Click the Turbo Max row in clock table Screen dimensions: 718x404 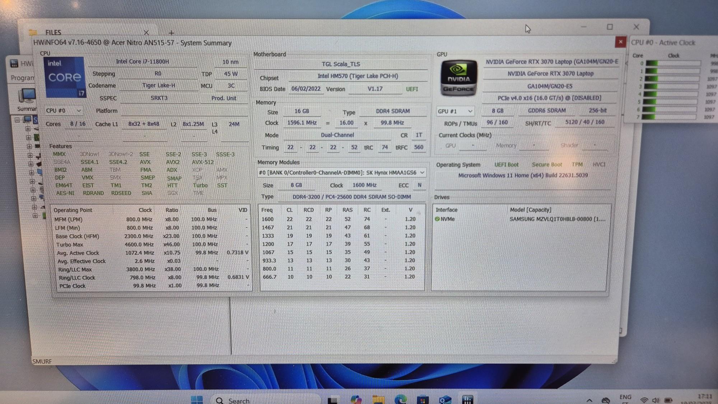coord(153,244)
